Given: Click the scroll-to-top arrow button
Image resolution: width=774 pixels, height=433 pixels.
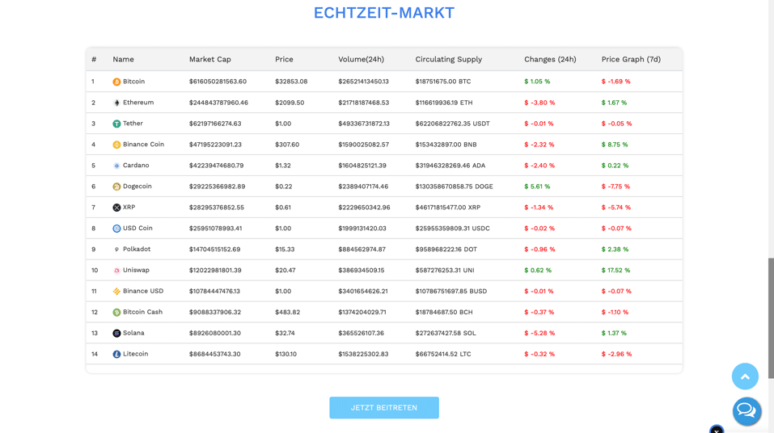Looking at the screenshot, I should (x=745, y=376).
